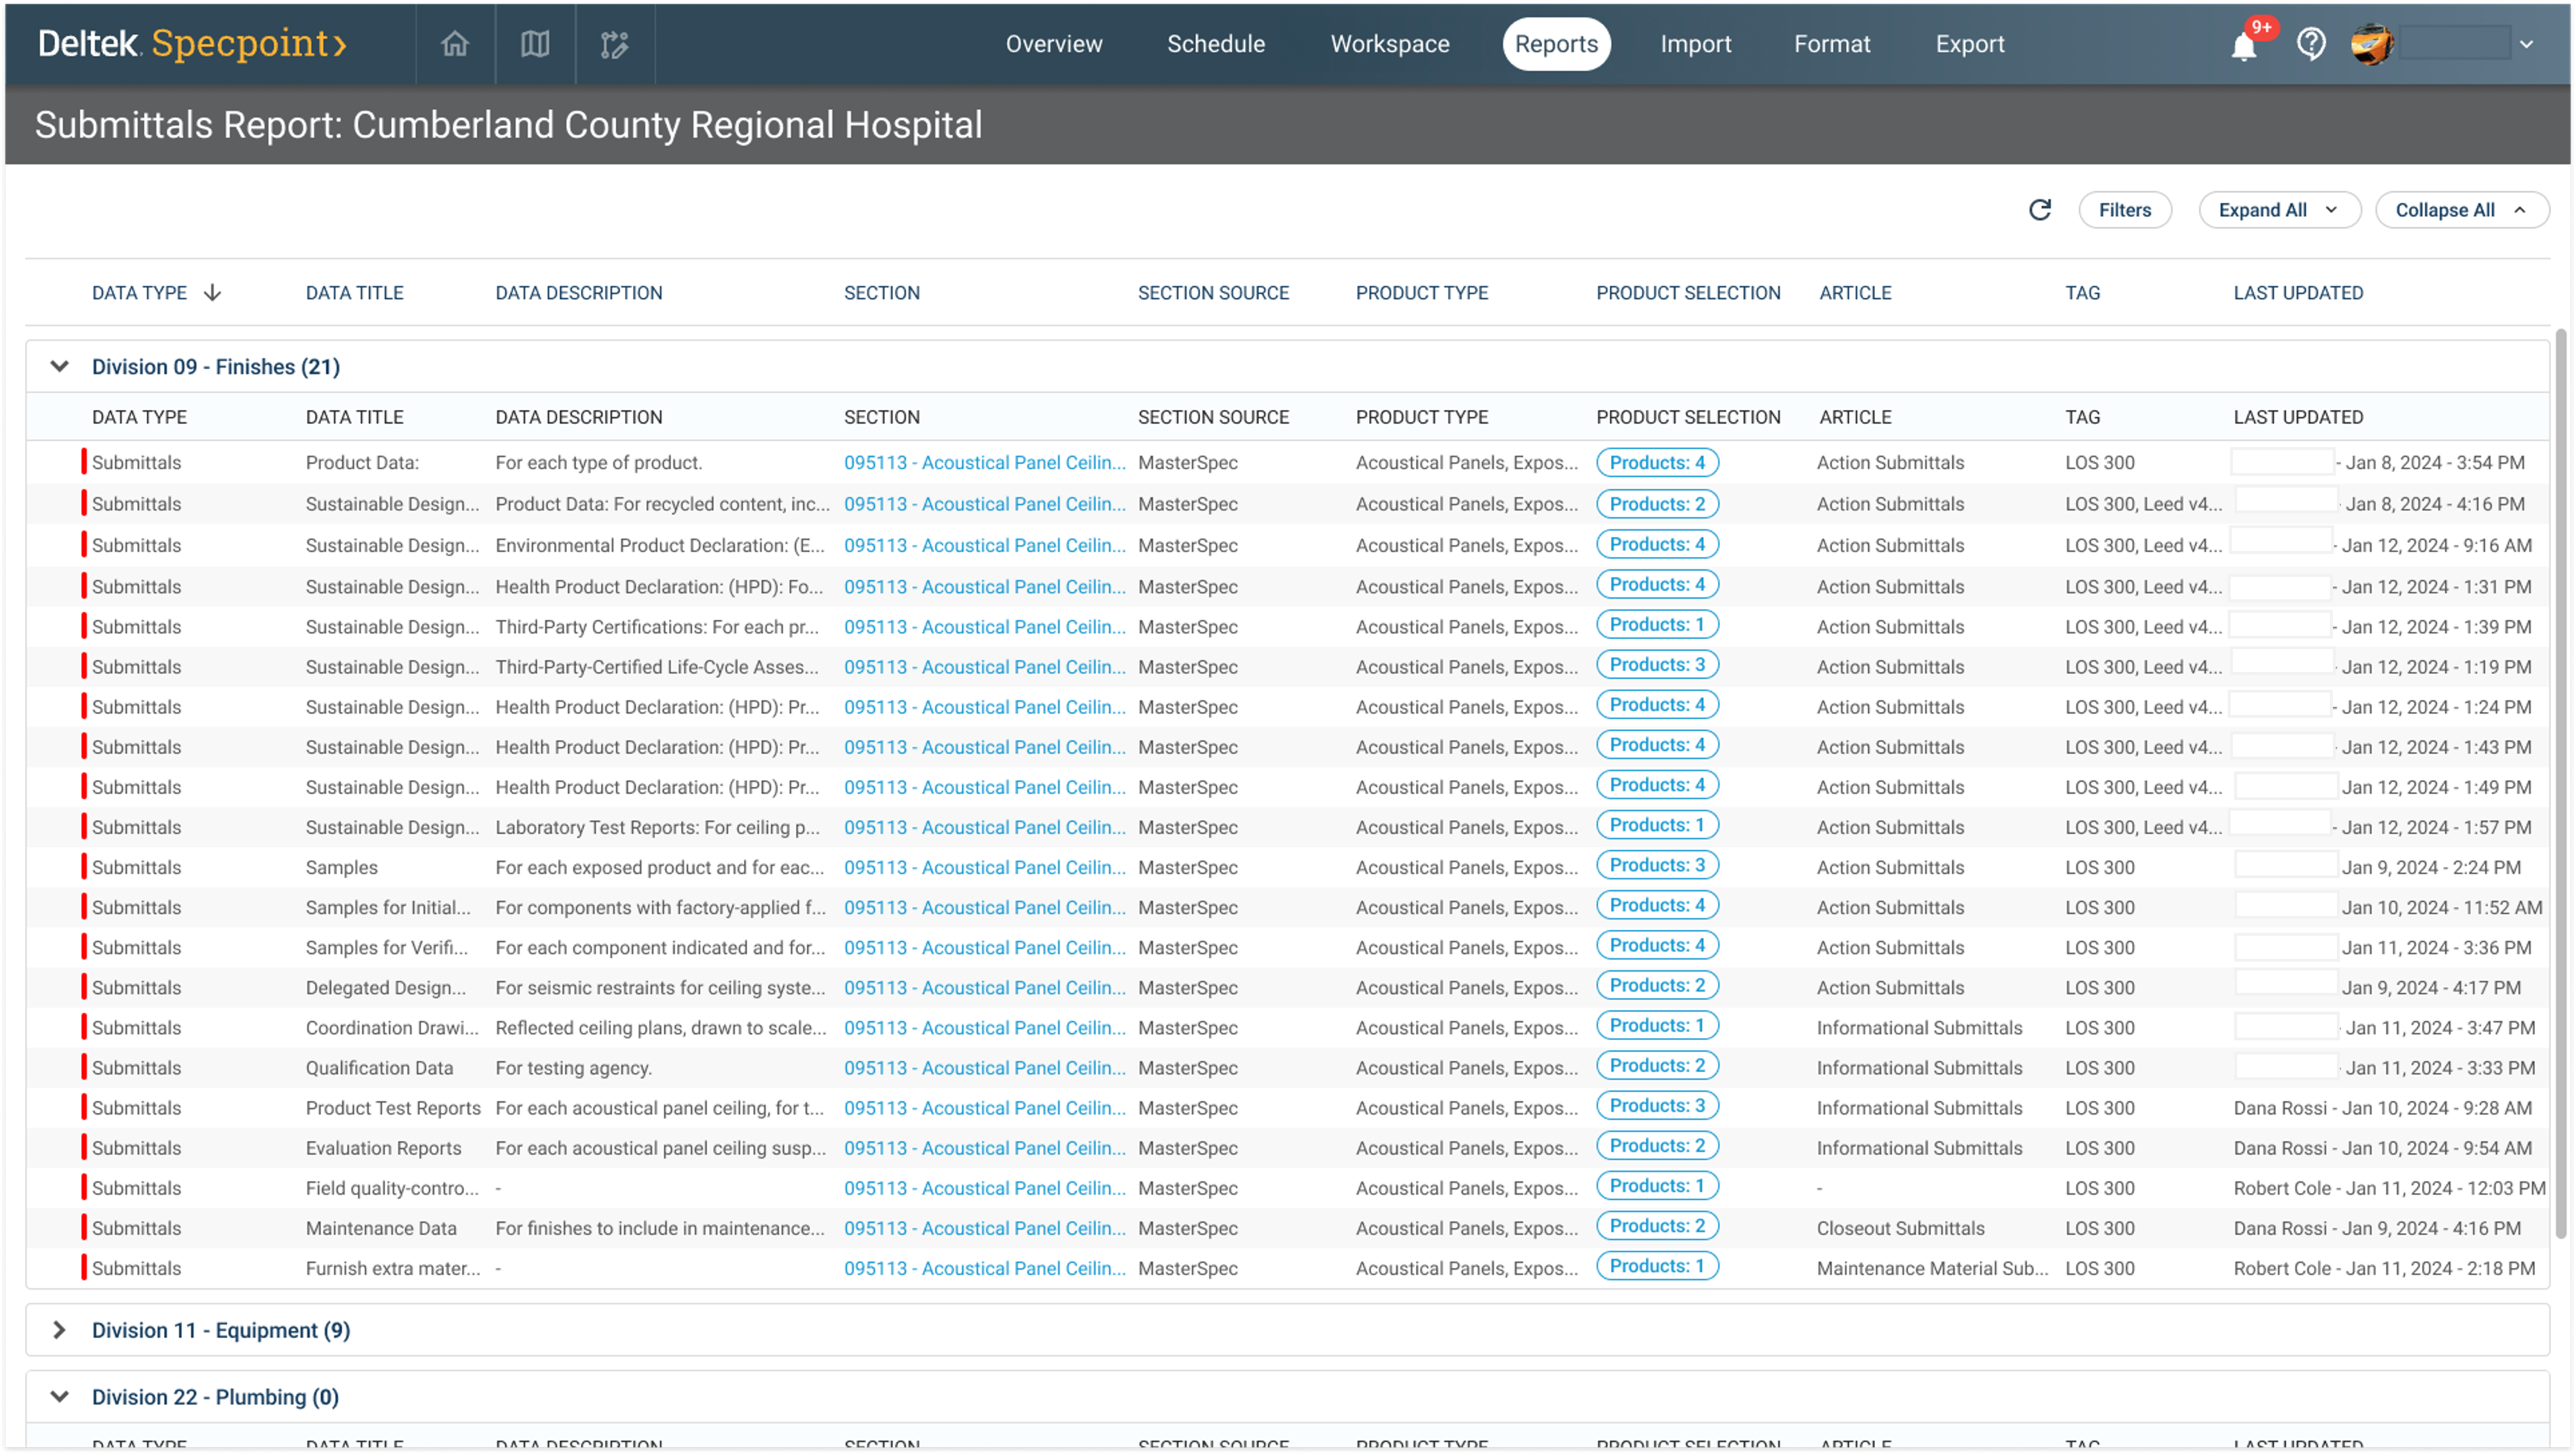Collapse Division 09 - Finishes group

(x=59, y=367)
